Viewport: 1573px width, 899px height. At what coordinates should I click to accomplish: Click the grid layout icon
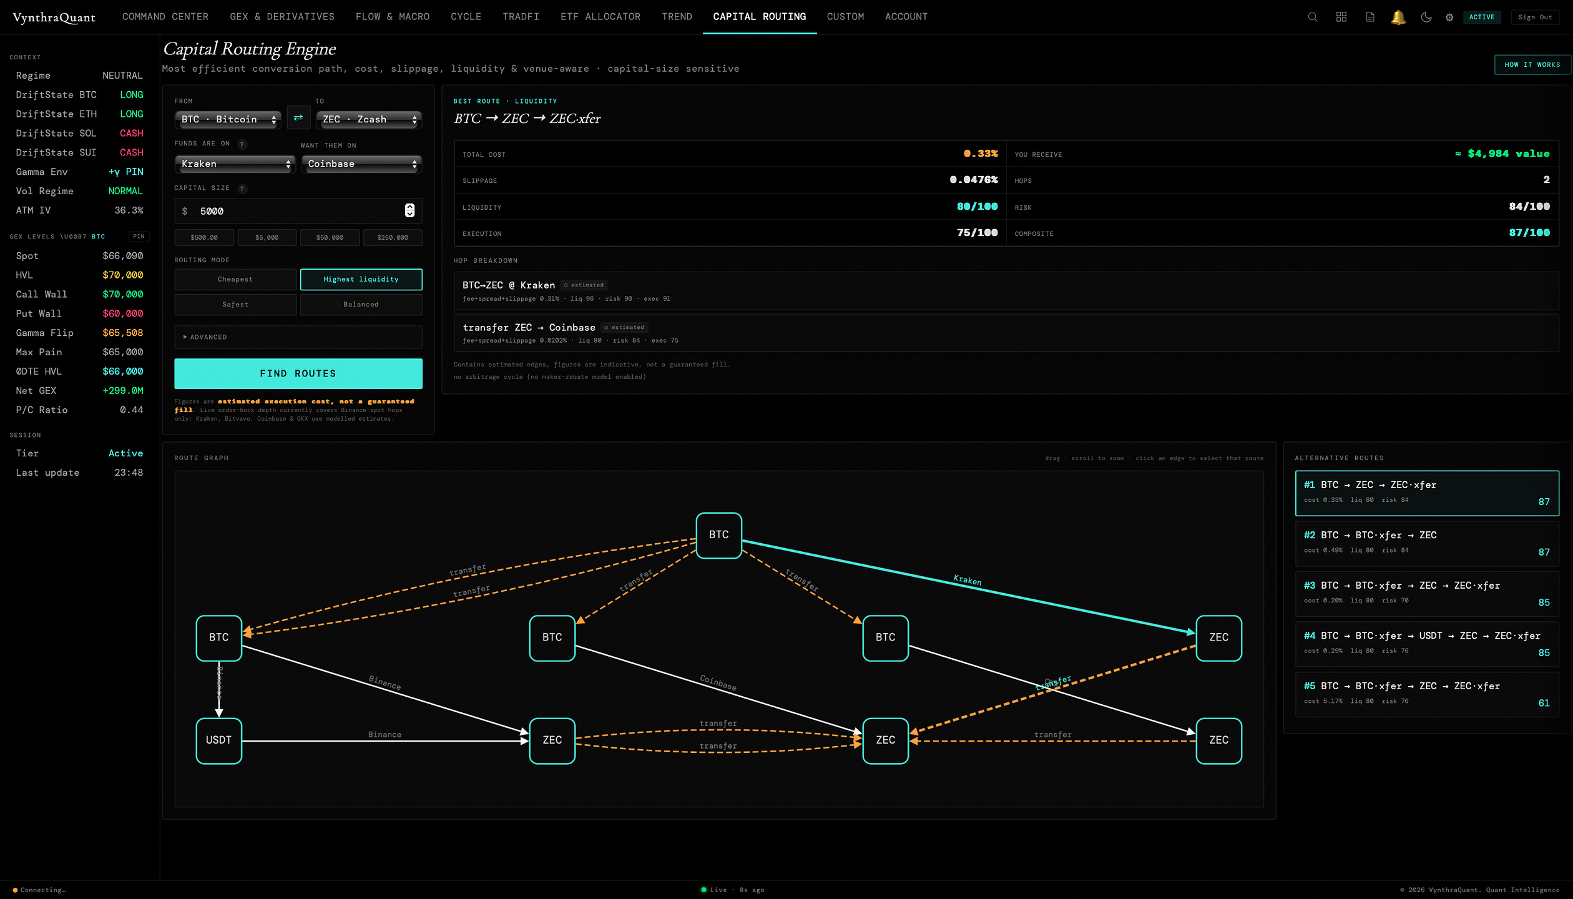click(x=1341, y=17)
